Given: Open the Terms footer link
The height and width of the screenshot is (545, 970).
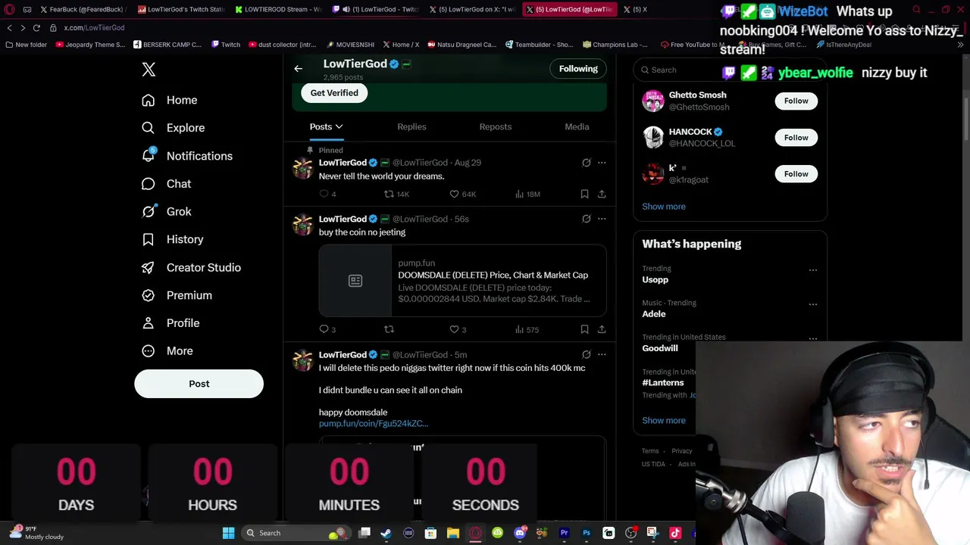Looking at the screenshot, I should click(x=650, y=451).
